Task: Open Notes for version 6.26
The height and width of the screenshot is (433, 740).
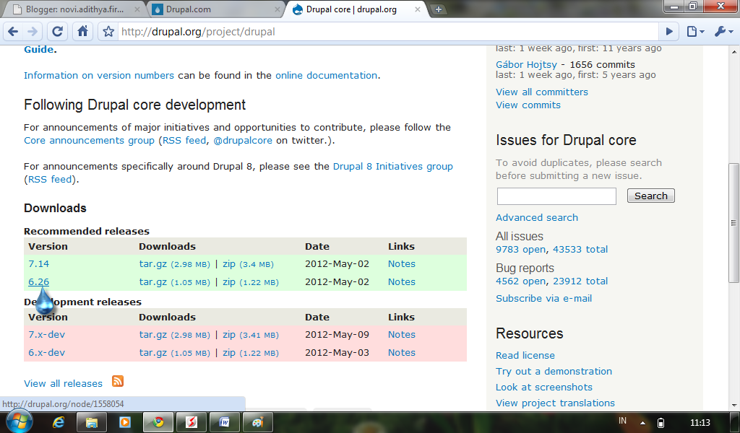Action: [x=402, y=281]
